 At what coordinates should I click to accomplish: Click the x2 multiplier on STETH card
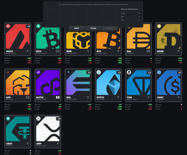(x=119, y=72)
